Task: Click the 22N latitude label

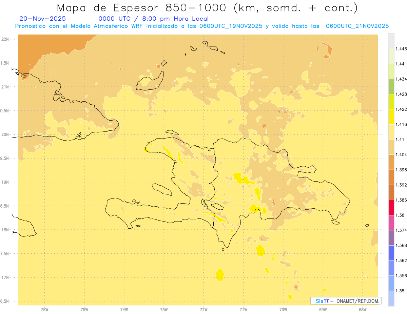Action: pos(5,39)
